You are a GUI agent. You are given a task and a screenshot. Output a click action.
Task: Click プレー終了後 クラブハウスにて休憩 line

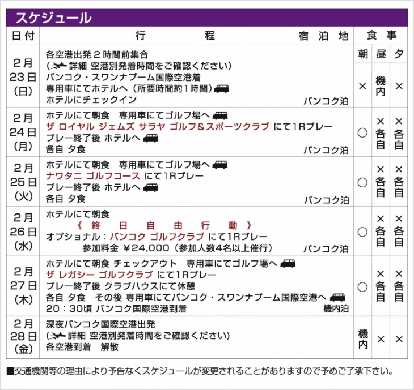pos(120,286)
